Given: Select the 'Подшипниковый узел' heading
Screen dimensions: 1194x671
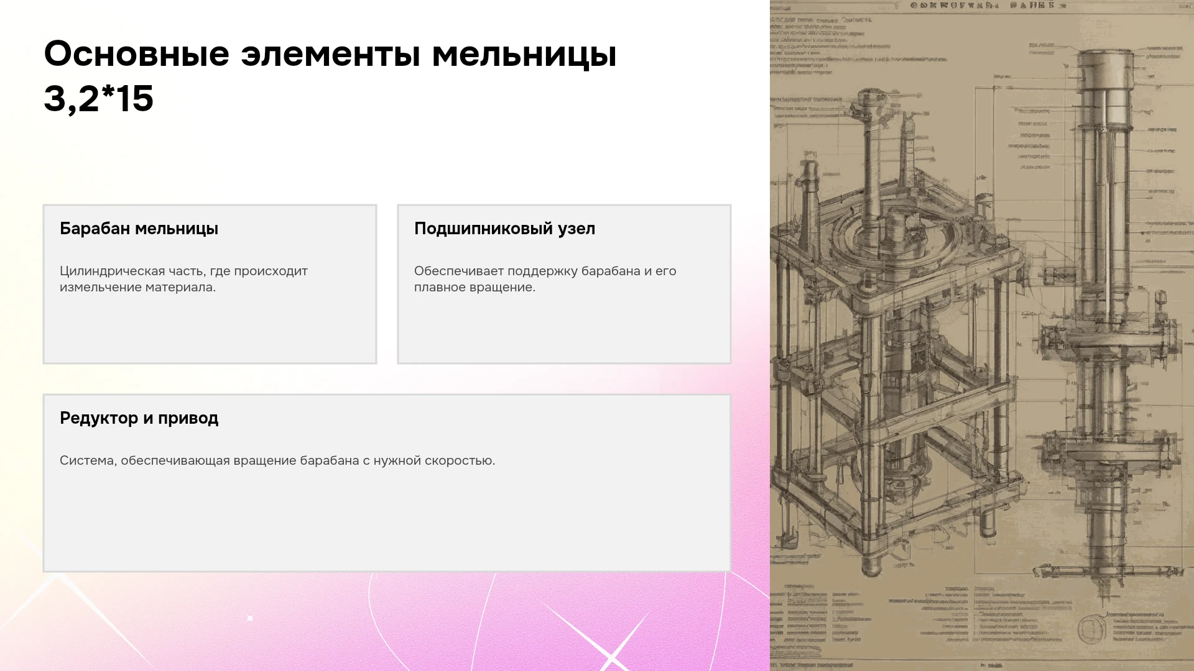Looking at the screenshot, I should pos(504,229).
